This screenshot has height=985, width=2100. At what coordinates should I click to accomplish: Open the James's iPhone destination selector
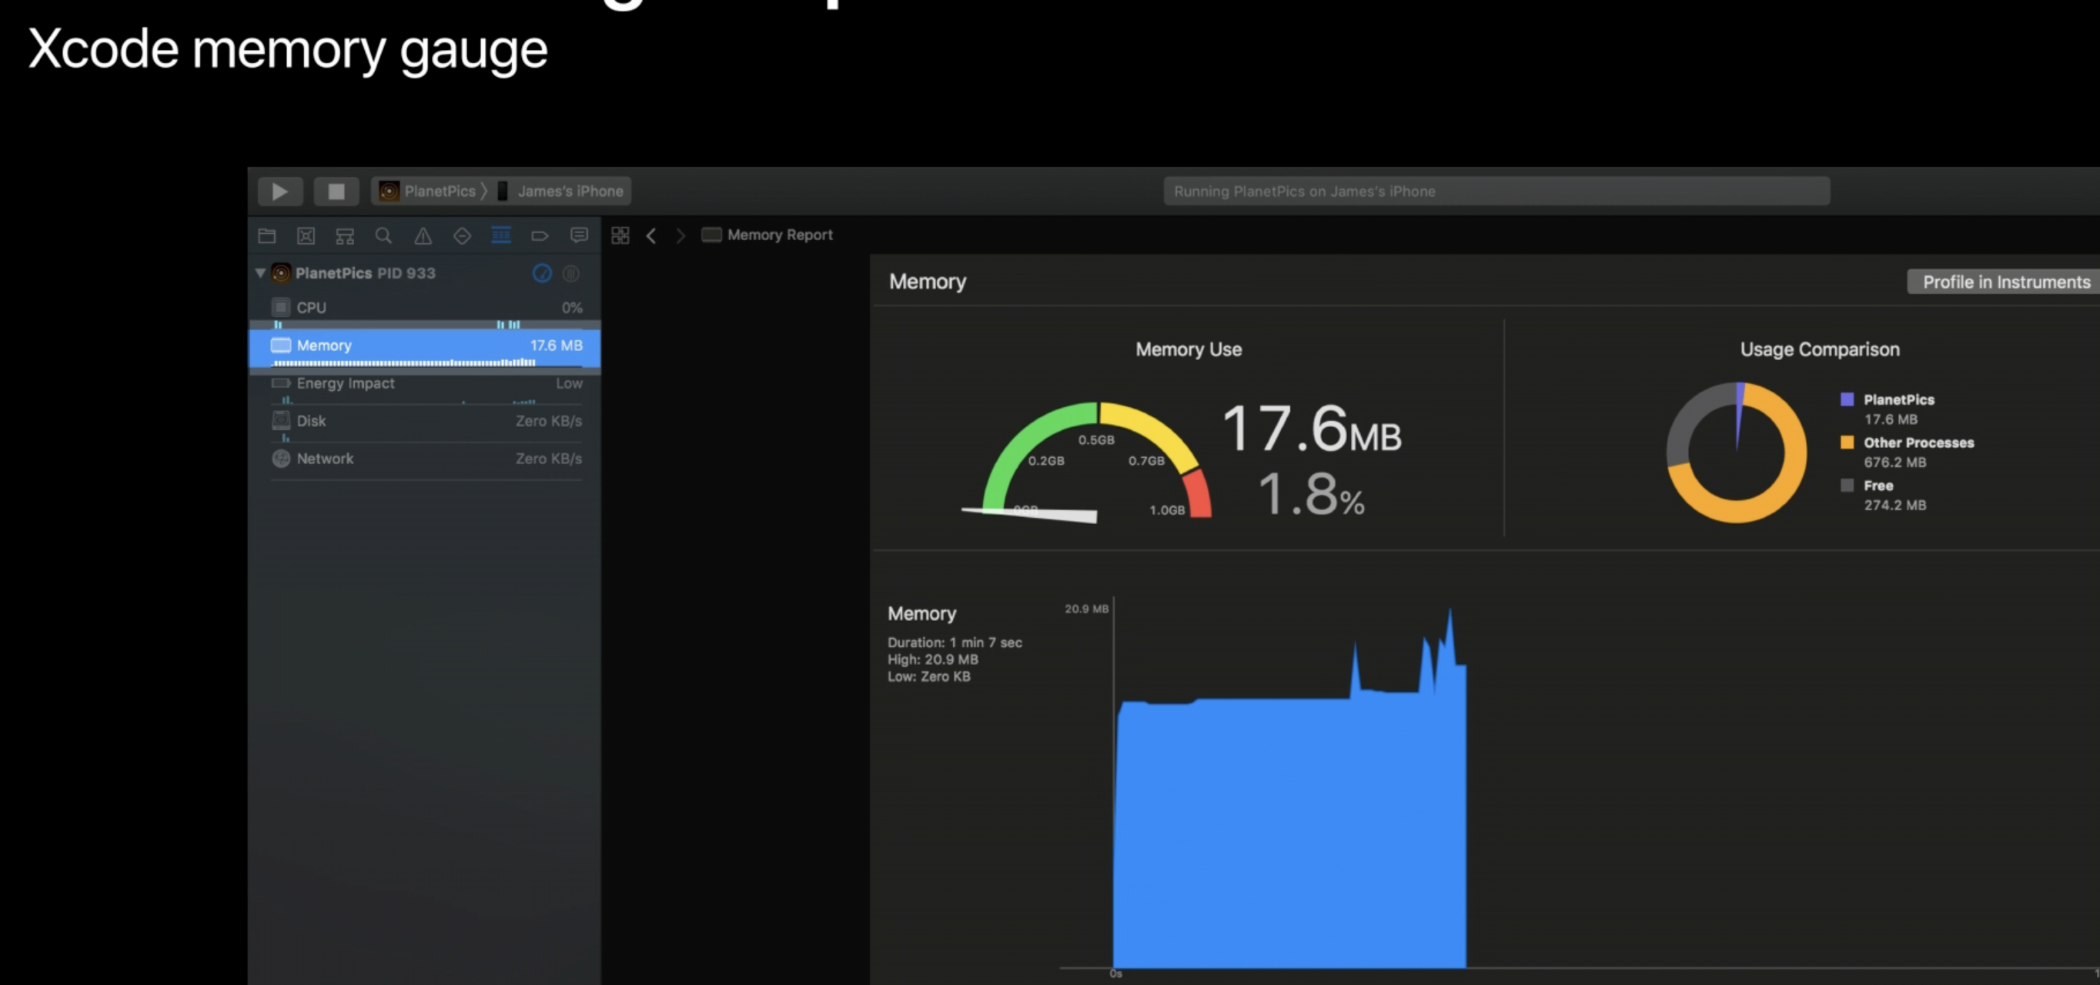pyautogui.click(x=568, y=192)
